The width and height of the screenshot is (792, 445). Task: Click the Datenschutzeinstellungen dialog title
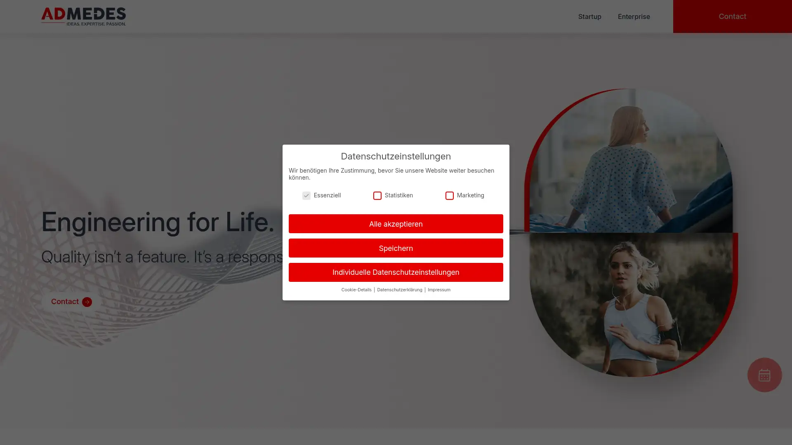pyautogui.click(x=396, y=156)
